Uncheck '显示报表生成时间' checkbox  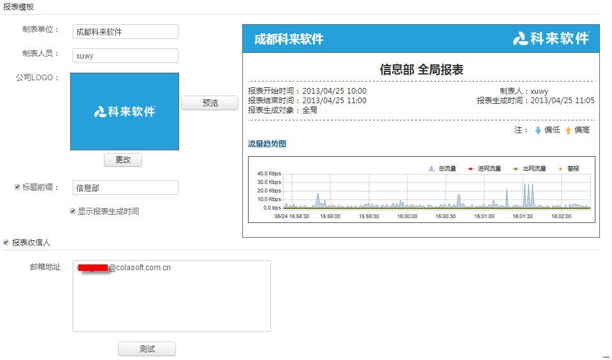(x=73, y=211)
